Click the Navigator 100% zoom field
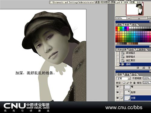The width and height of the screenshot is (151, 113). click(121, 18)
